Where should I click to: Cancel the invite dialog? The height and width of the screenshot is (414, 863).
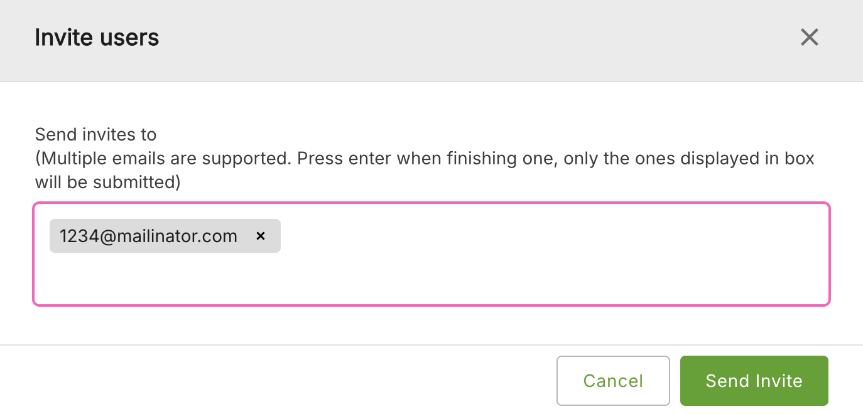tap(612, 381)
